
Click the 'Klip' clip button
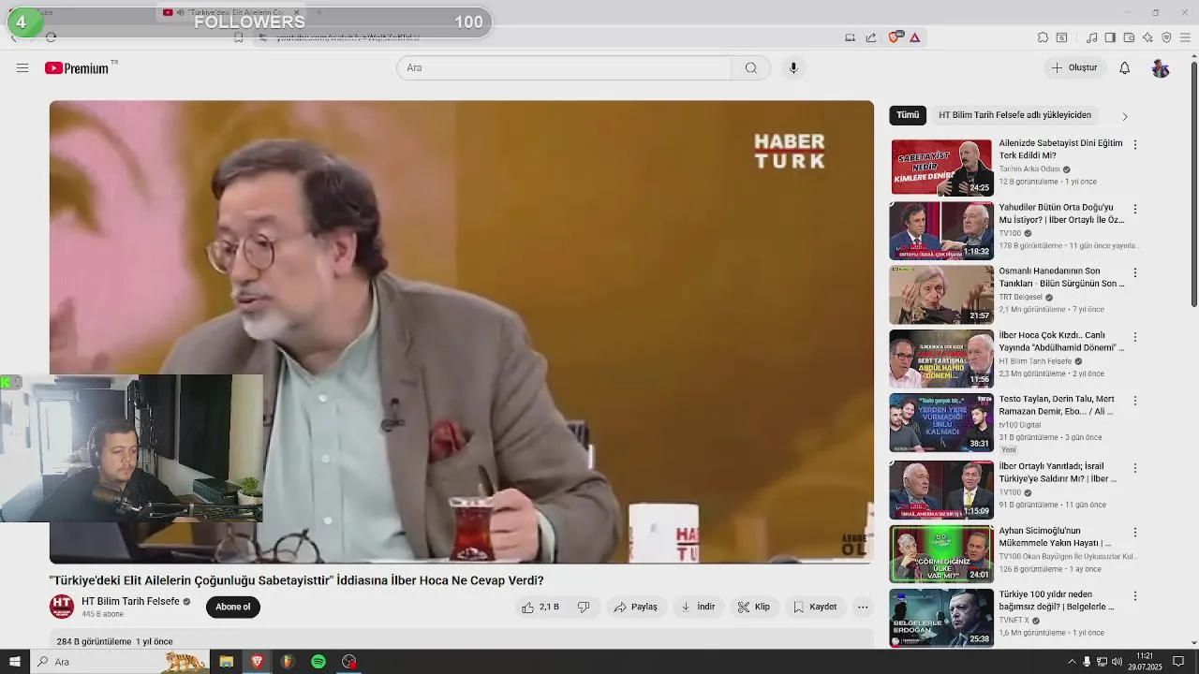pos(754,607)
